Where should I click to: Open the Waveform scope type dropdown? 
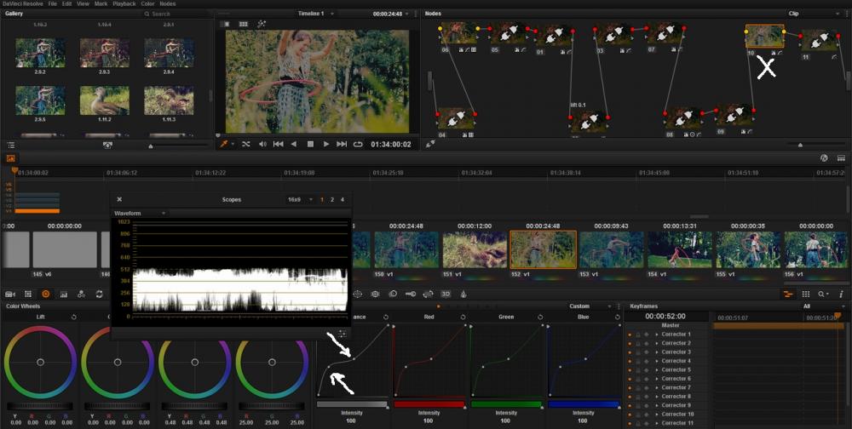(164, 213)
